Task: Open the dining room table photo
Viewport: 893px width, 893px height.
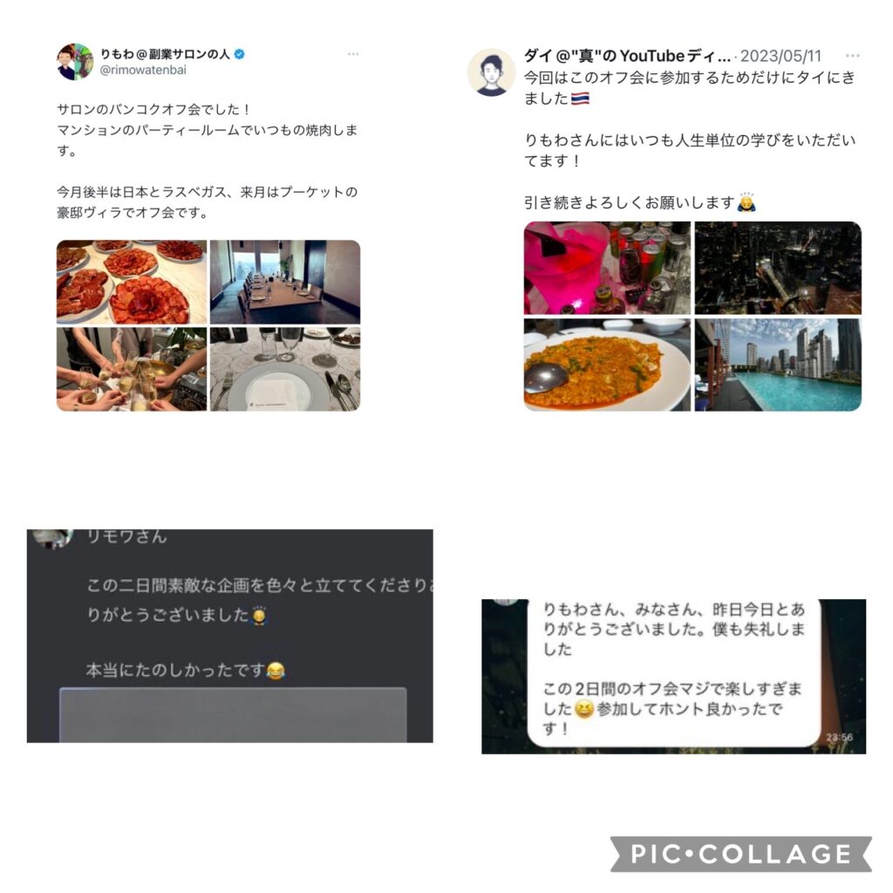Action: [285, 282]
